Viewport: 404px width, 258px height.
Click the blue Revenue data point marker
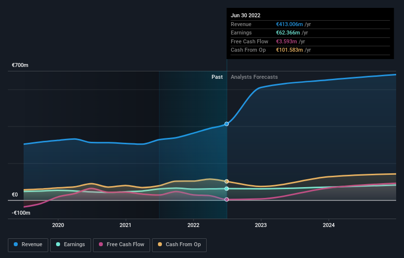226,124
